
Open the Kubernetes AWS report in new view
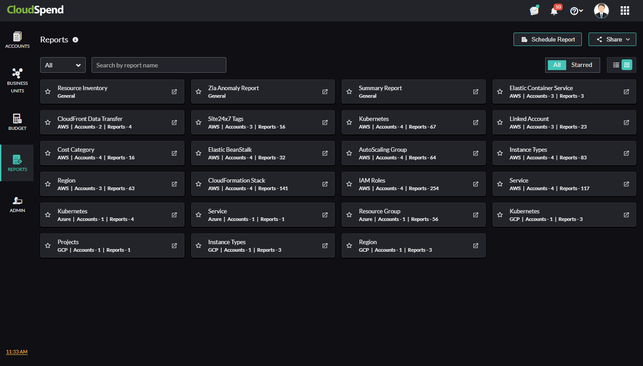point(475,122)
